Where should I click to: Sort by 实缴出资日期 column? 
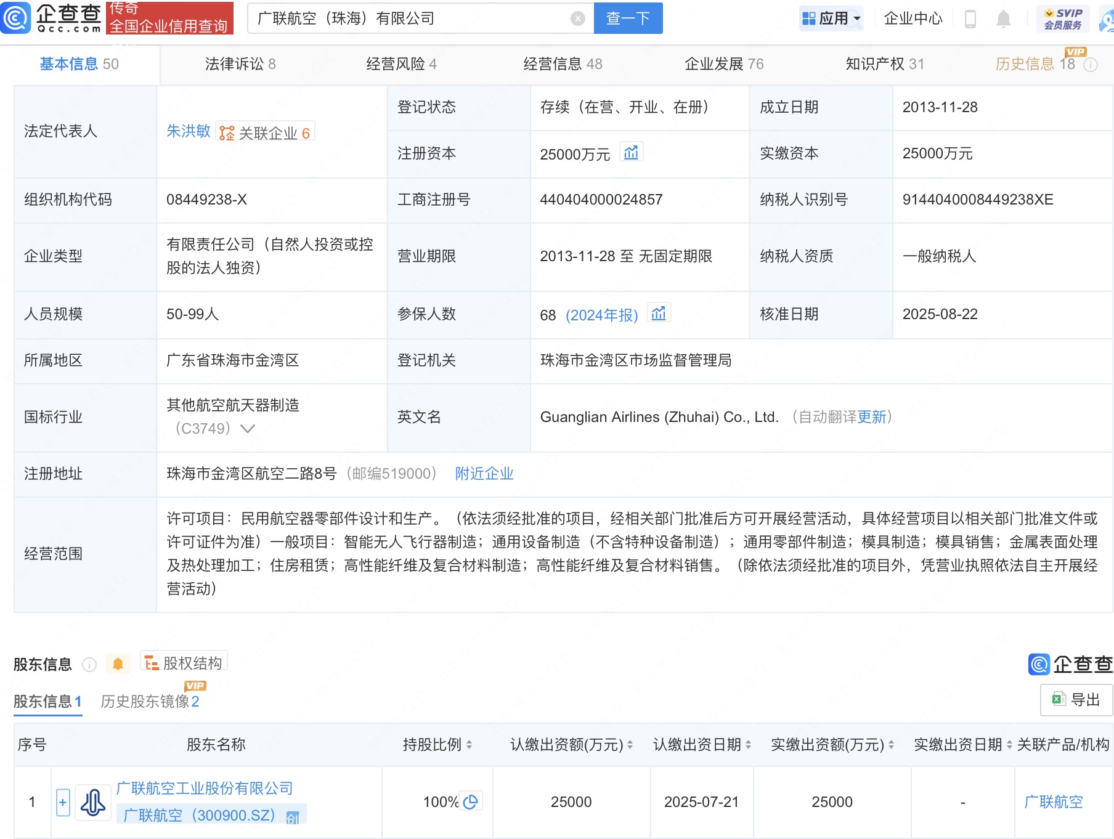pos(1009,745)
